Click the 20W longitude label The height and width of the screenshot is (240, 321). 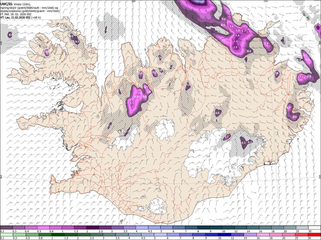click(x=133, y=1)
